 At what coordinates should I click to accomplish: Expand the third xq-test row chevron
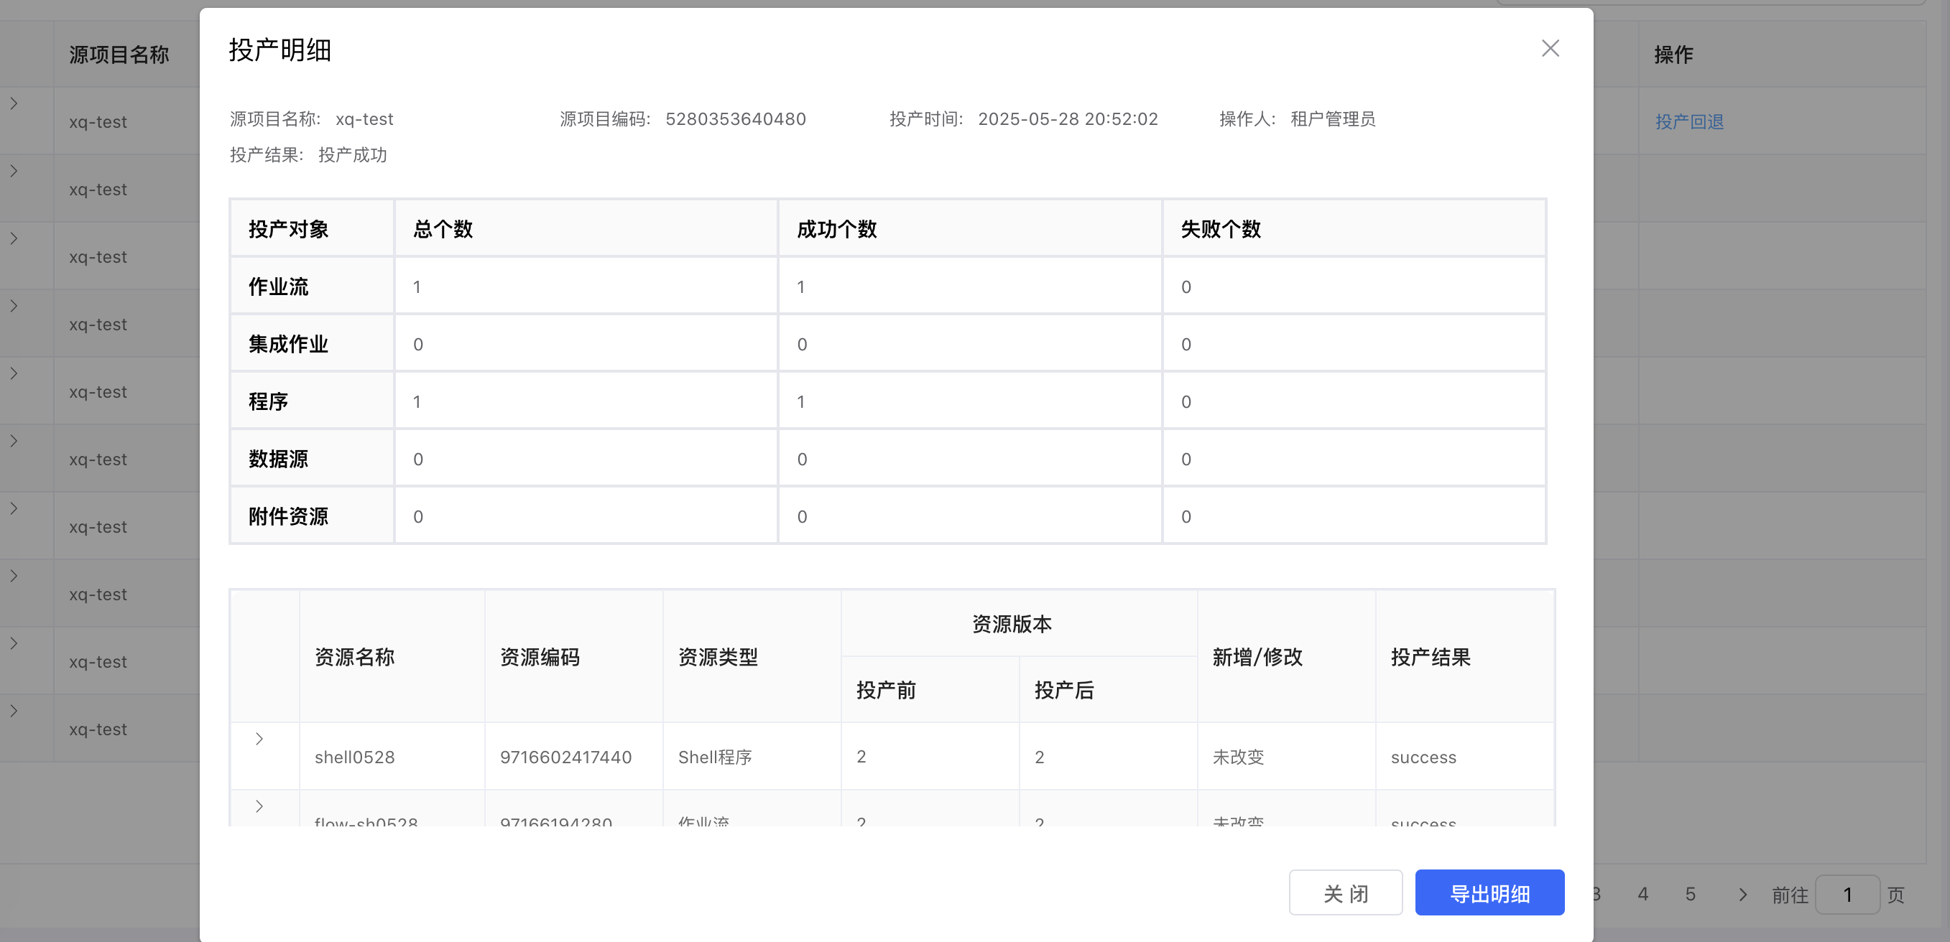pos(14,238)
